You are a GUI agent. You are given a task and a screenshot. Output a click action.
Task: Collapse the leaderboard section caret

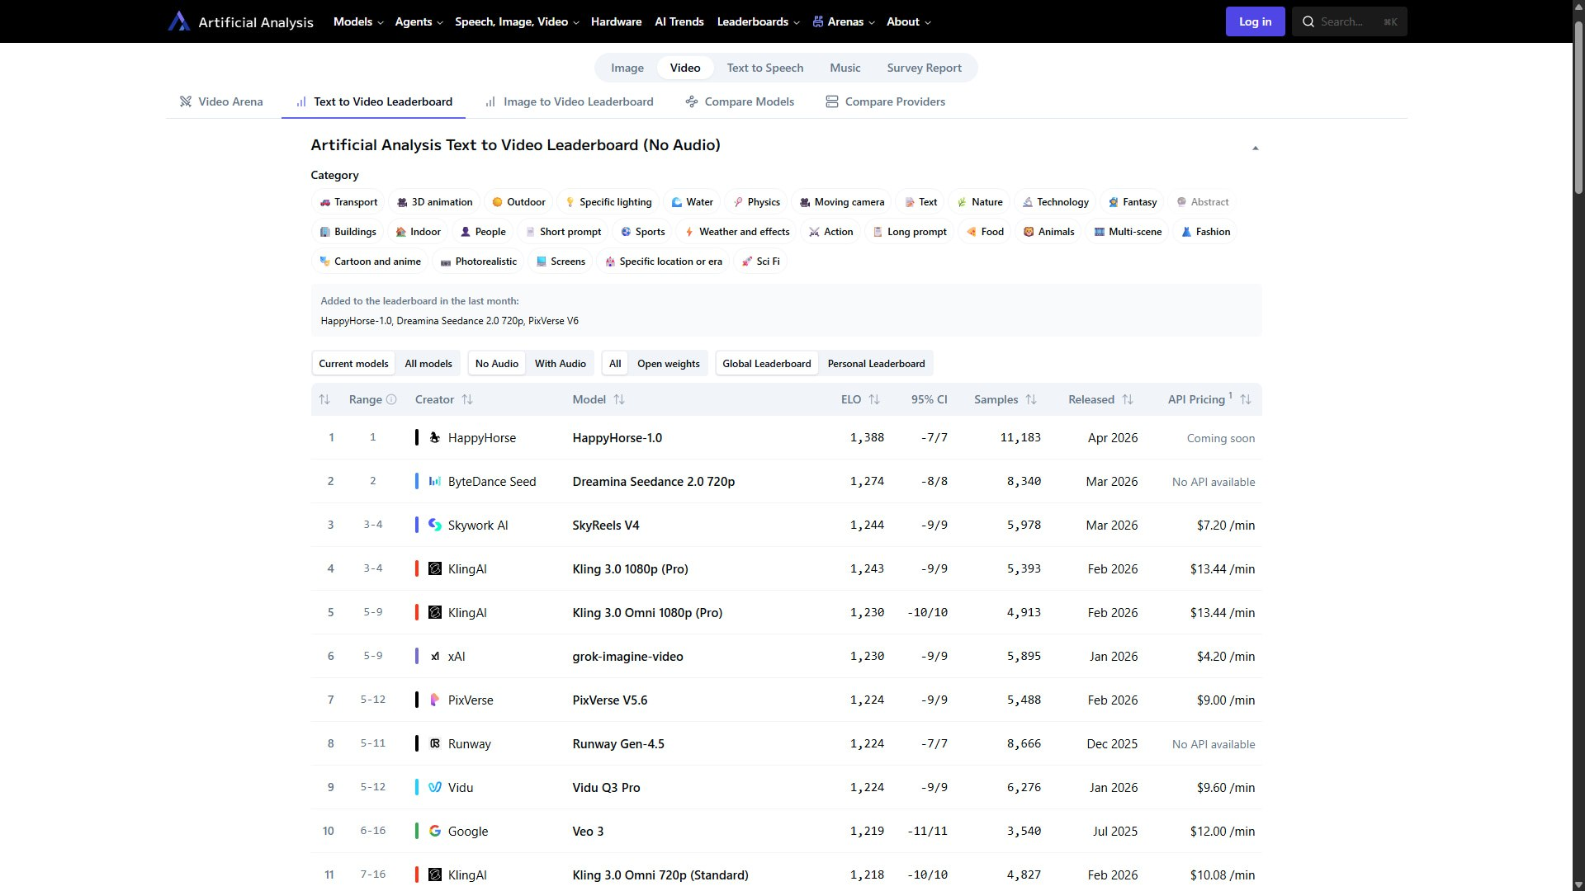(x=1255, y=148)
